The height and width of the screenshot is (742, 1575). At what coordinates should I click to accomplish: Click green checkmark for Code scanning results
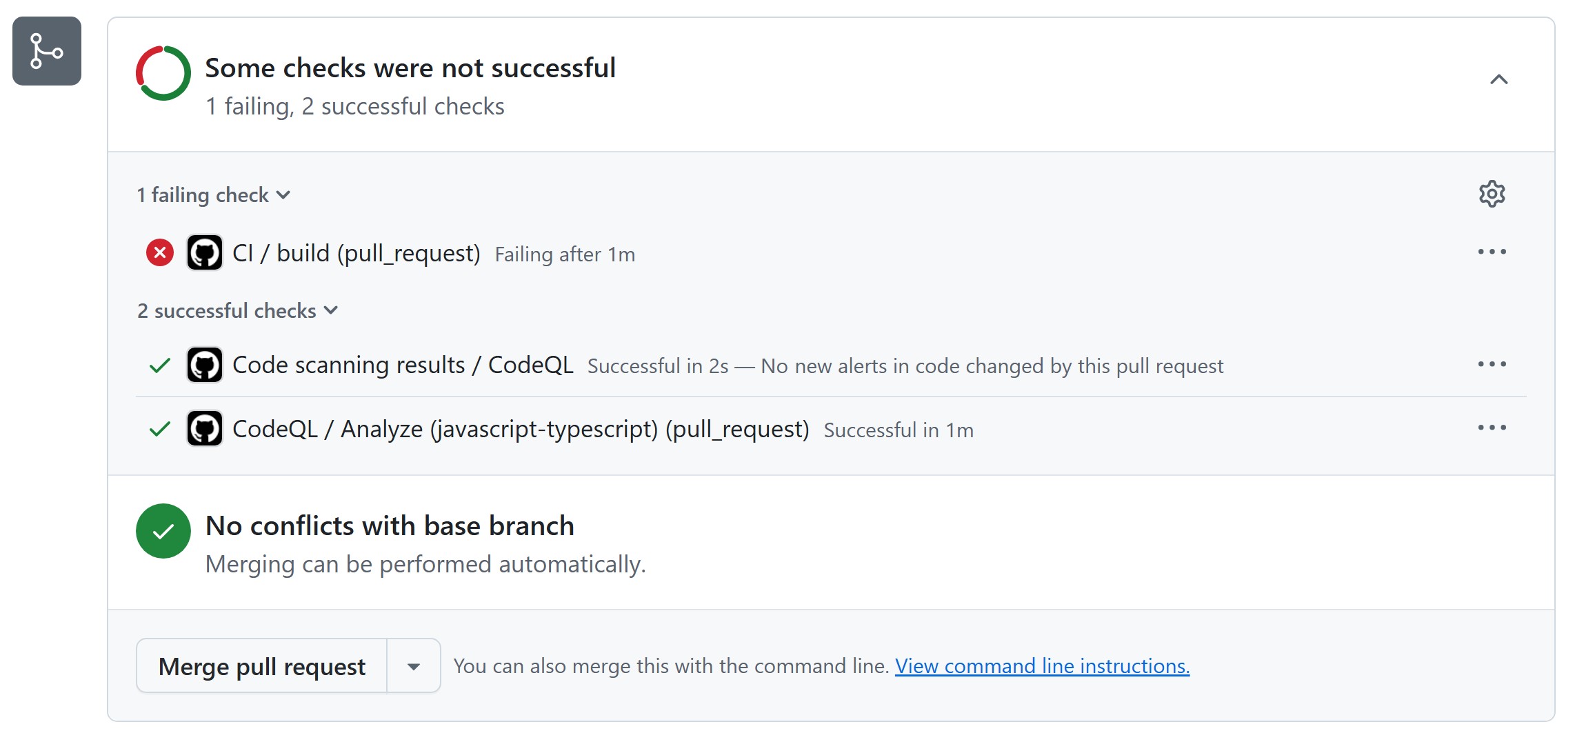[160, 365]
